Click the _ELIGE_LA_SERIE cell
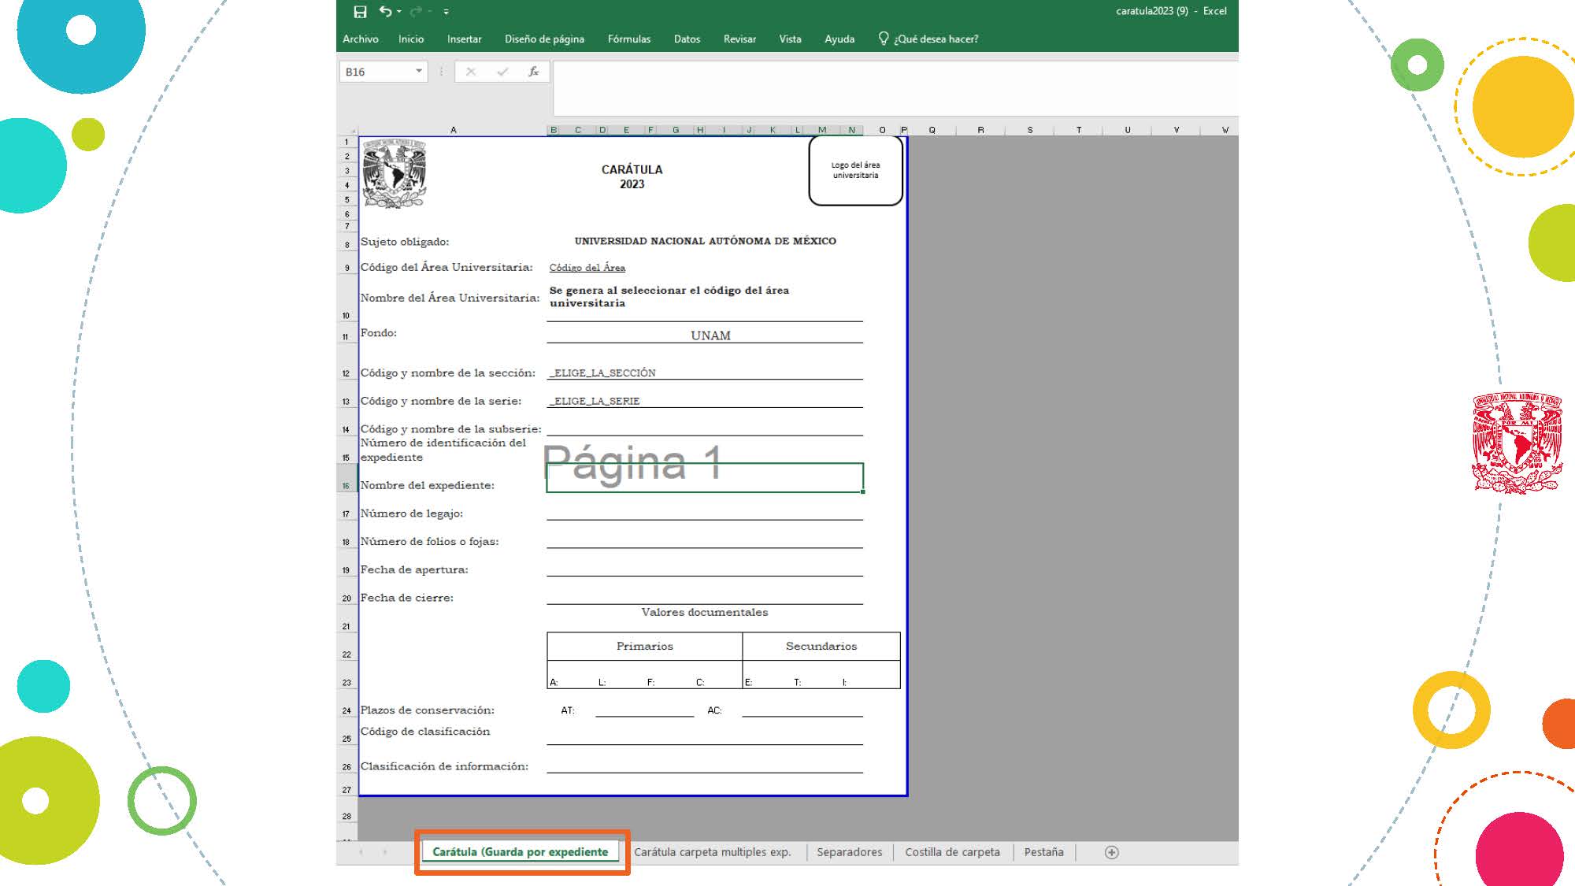This screenshot has height=886, width=1575. [705, 400]
